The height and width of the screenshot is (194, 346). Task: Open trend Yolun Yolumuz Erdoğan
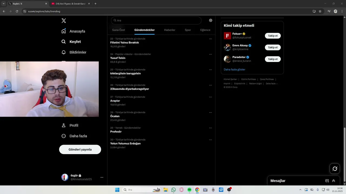click(125, 144)
